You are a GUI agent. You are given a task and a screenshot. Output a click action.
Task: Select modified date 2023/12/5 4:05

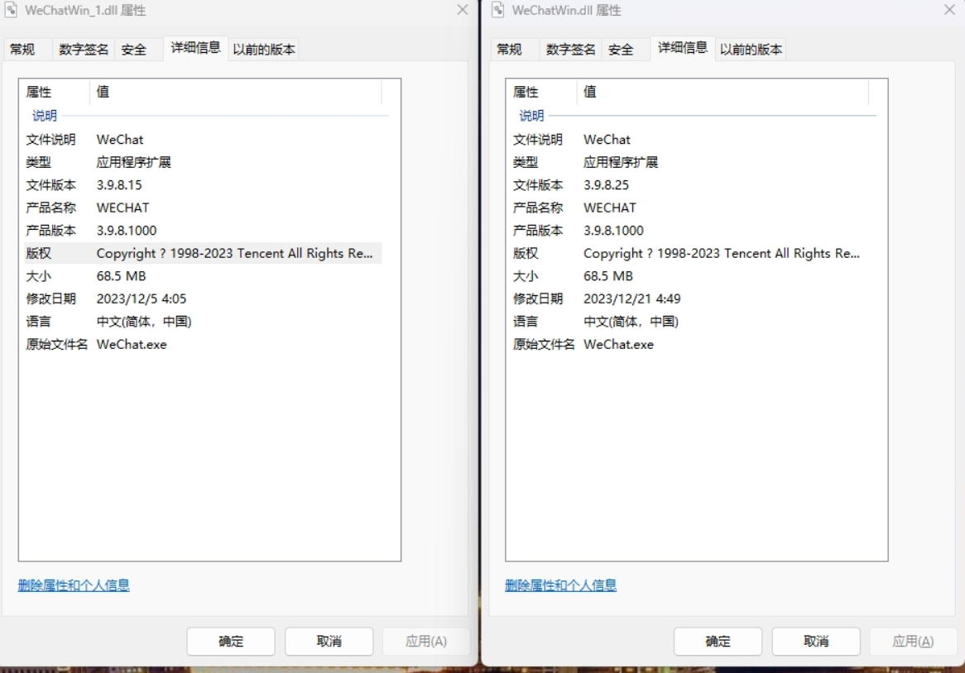point(142,298)
